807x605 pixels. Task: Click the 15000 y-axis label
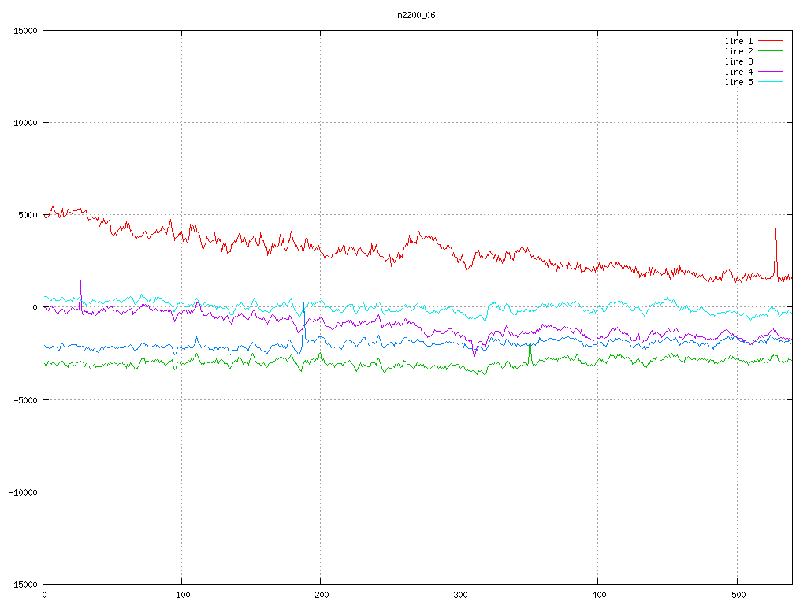tap(25, 31)
